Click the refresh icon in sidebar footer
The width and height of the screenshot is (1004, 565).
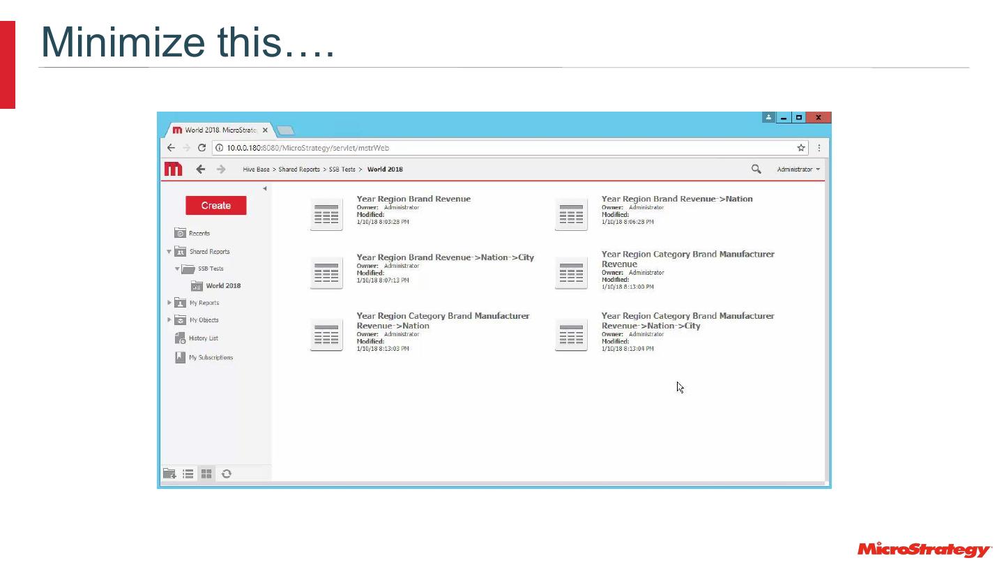pos(227,474)
